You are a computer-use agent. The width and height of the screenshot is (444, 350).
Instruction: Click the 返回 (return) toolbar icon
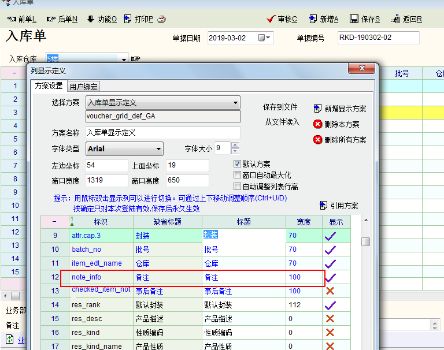pos(396,19)
